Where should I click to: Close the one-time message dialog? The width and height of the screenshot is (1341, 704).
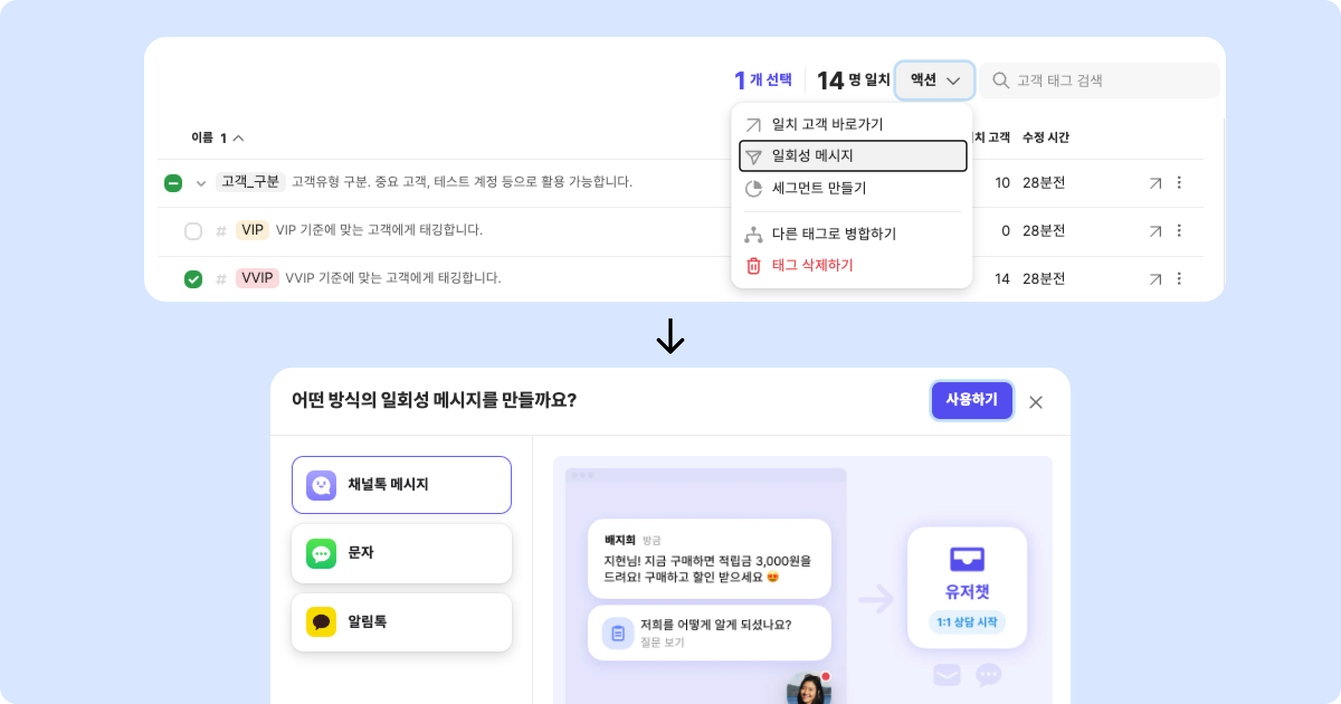(1035, 402)
